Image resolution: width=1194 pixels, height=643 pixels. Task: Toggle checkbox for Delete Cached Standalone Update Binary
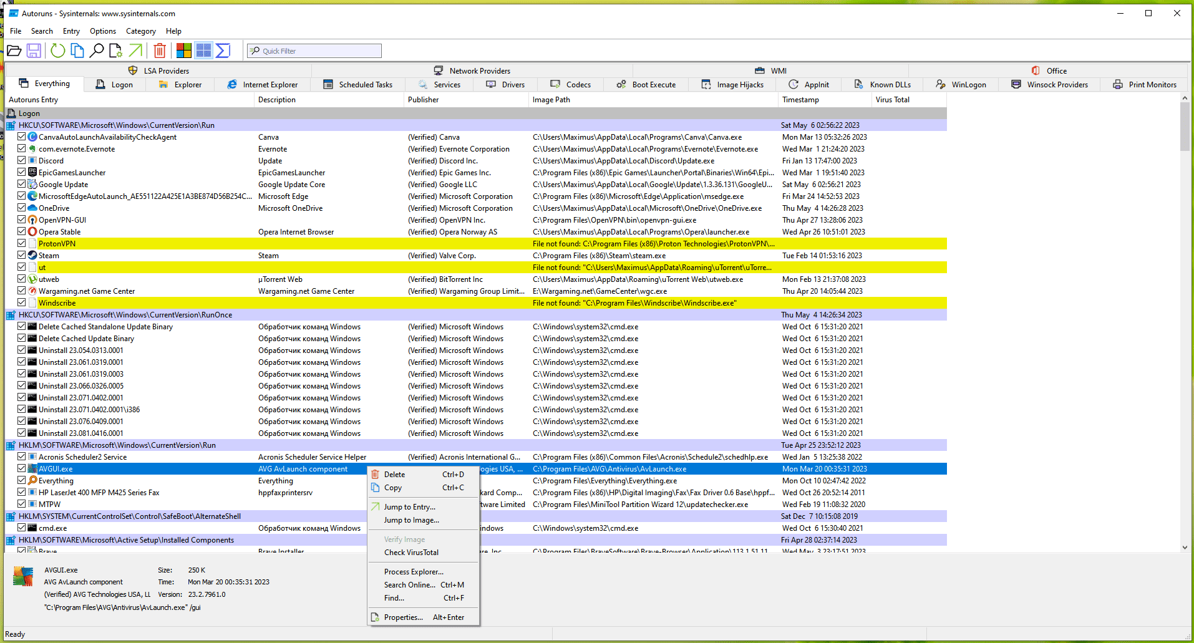(x=22, y=327)
